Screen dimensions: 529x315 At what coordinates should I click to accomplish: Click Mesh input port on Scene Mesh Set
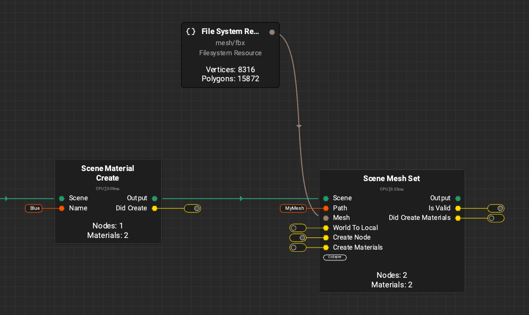(326, 218)
